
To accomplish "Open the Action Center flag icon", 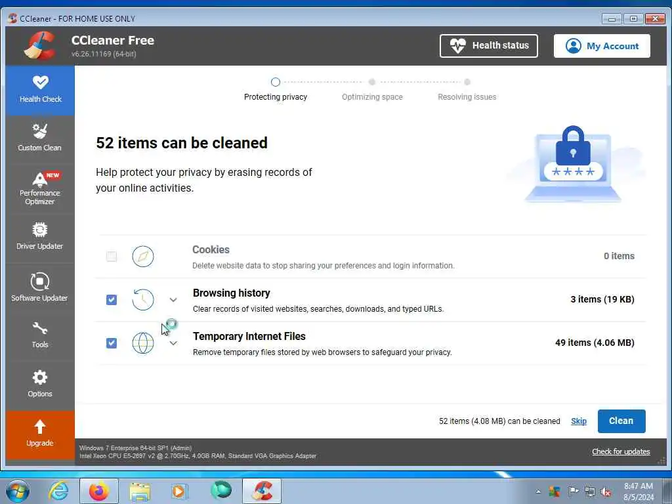I will (573, 492).
